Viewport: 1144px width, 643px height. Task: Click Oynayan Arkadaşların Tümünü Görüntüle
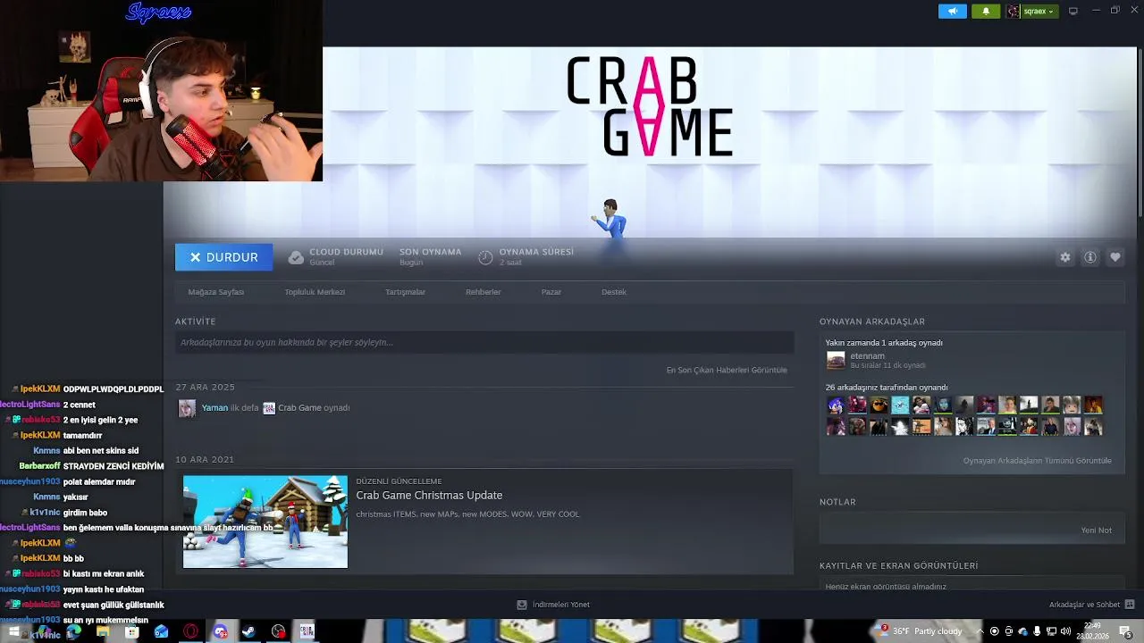(1038, 461)
